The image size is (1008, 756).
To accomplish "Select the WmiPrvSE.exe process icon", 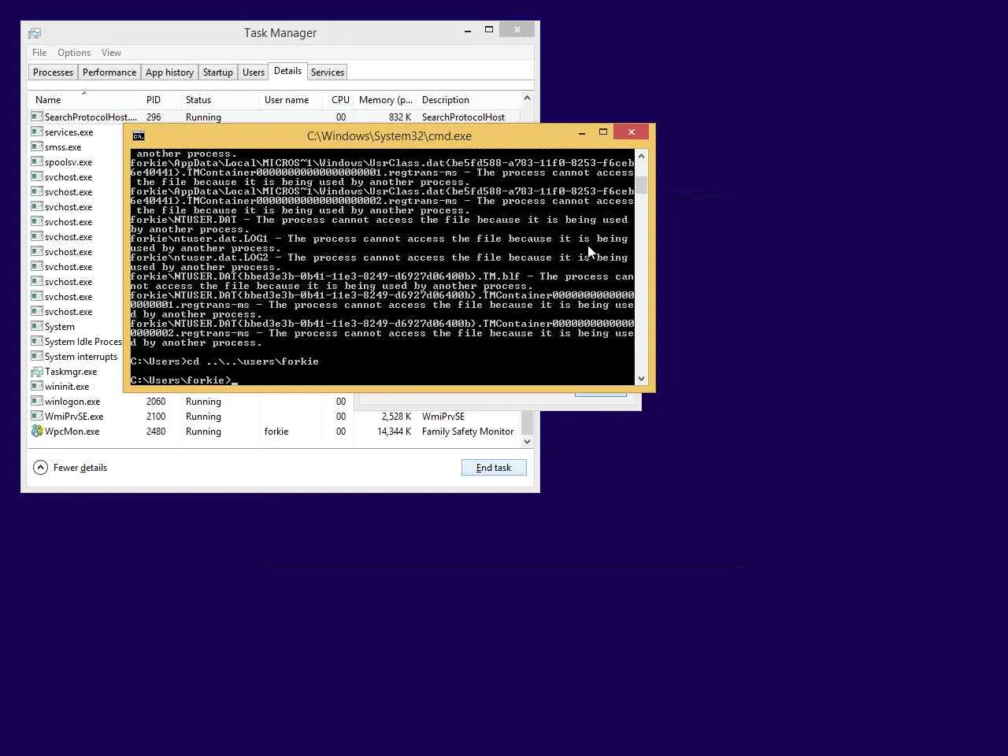I will [x=36, y=416].
